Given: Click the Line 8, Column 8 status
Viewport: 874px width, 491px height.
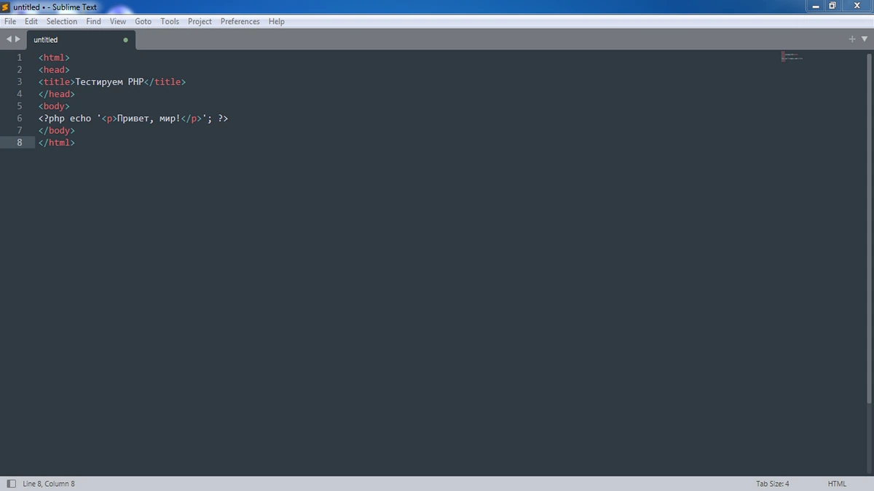Looking at the screenshot, I should click(49, 484).
